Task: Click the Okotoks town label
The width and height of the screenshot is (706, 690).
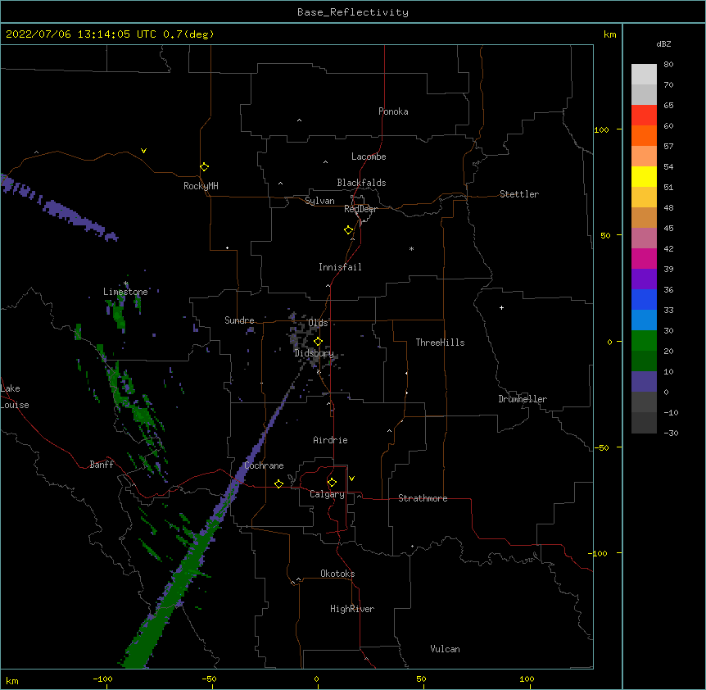Action: coord(337,574)
